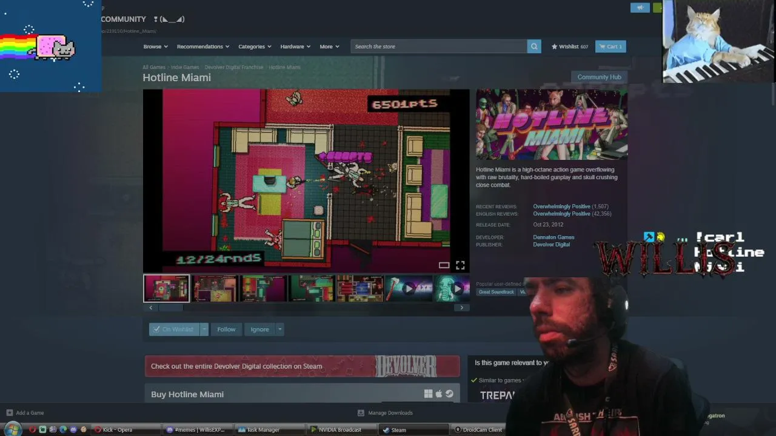The image size is (776, 436).
Task: Open the Hardware dropdown menu
Action: coord(295,47)
